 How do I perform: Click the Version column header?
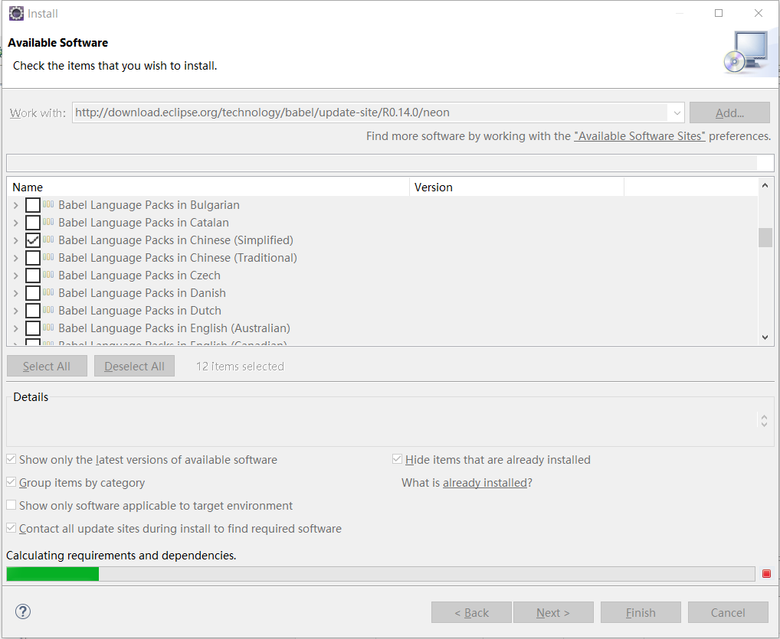tap(516, 187)
